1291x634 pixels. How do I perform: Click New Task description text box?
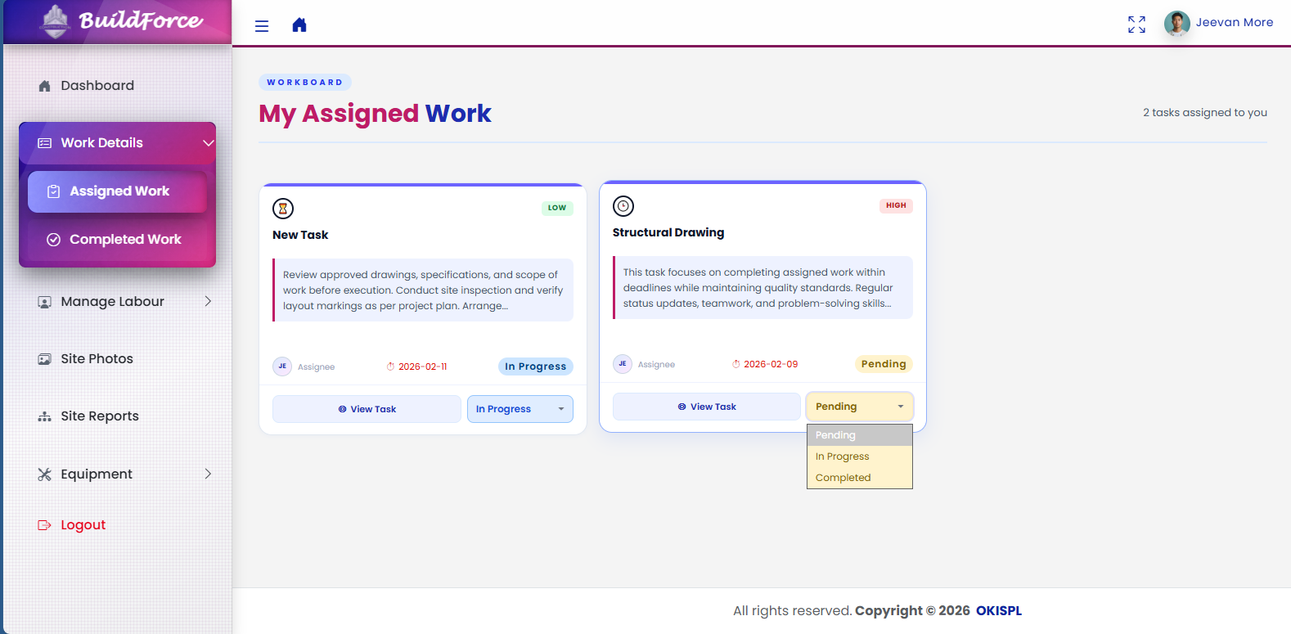click(x=423, y=290)
